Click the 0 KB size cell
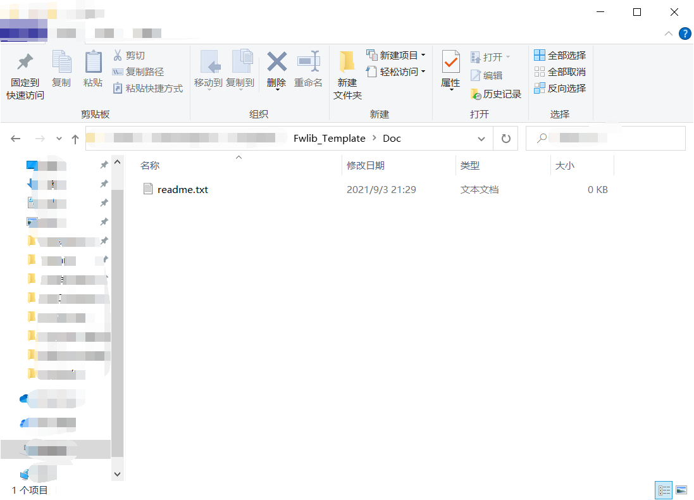The height and width of the screenshot is (500, 694). (597, 189)
